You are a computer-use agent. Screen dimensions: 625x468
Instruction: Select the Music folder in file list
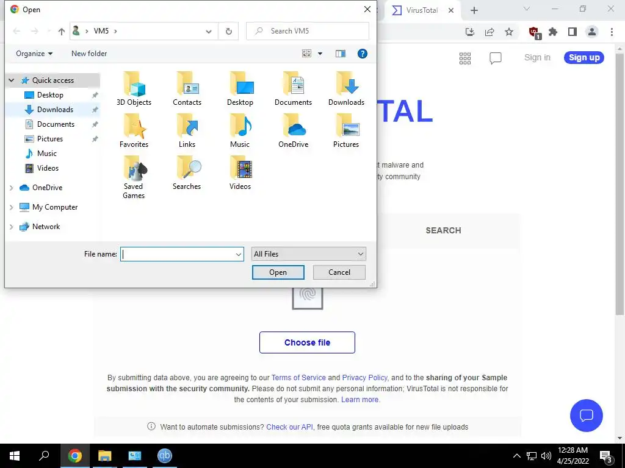pos(240,131)
